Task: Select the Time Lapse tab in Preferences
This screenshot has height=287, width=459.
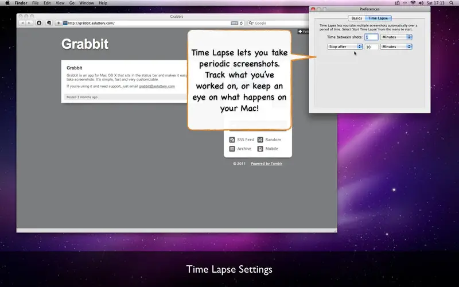Action: pos(378,18)
